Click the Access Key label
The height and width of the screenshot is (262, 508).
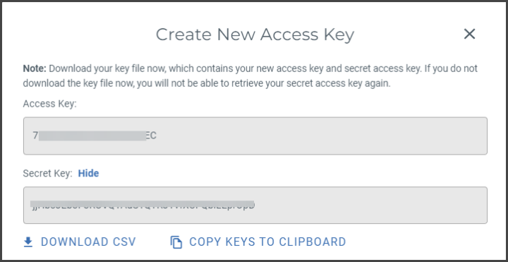tap(49, 104)
